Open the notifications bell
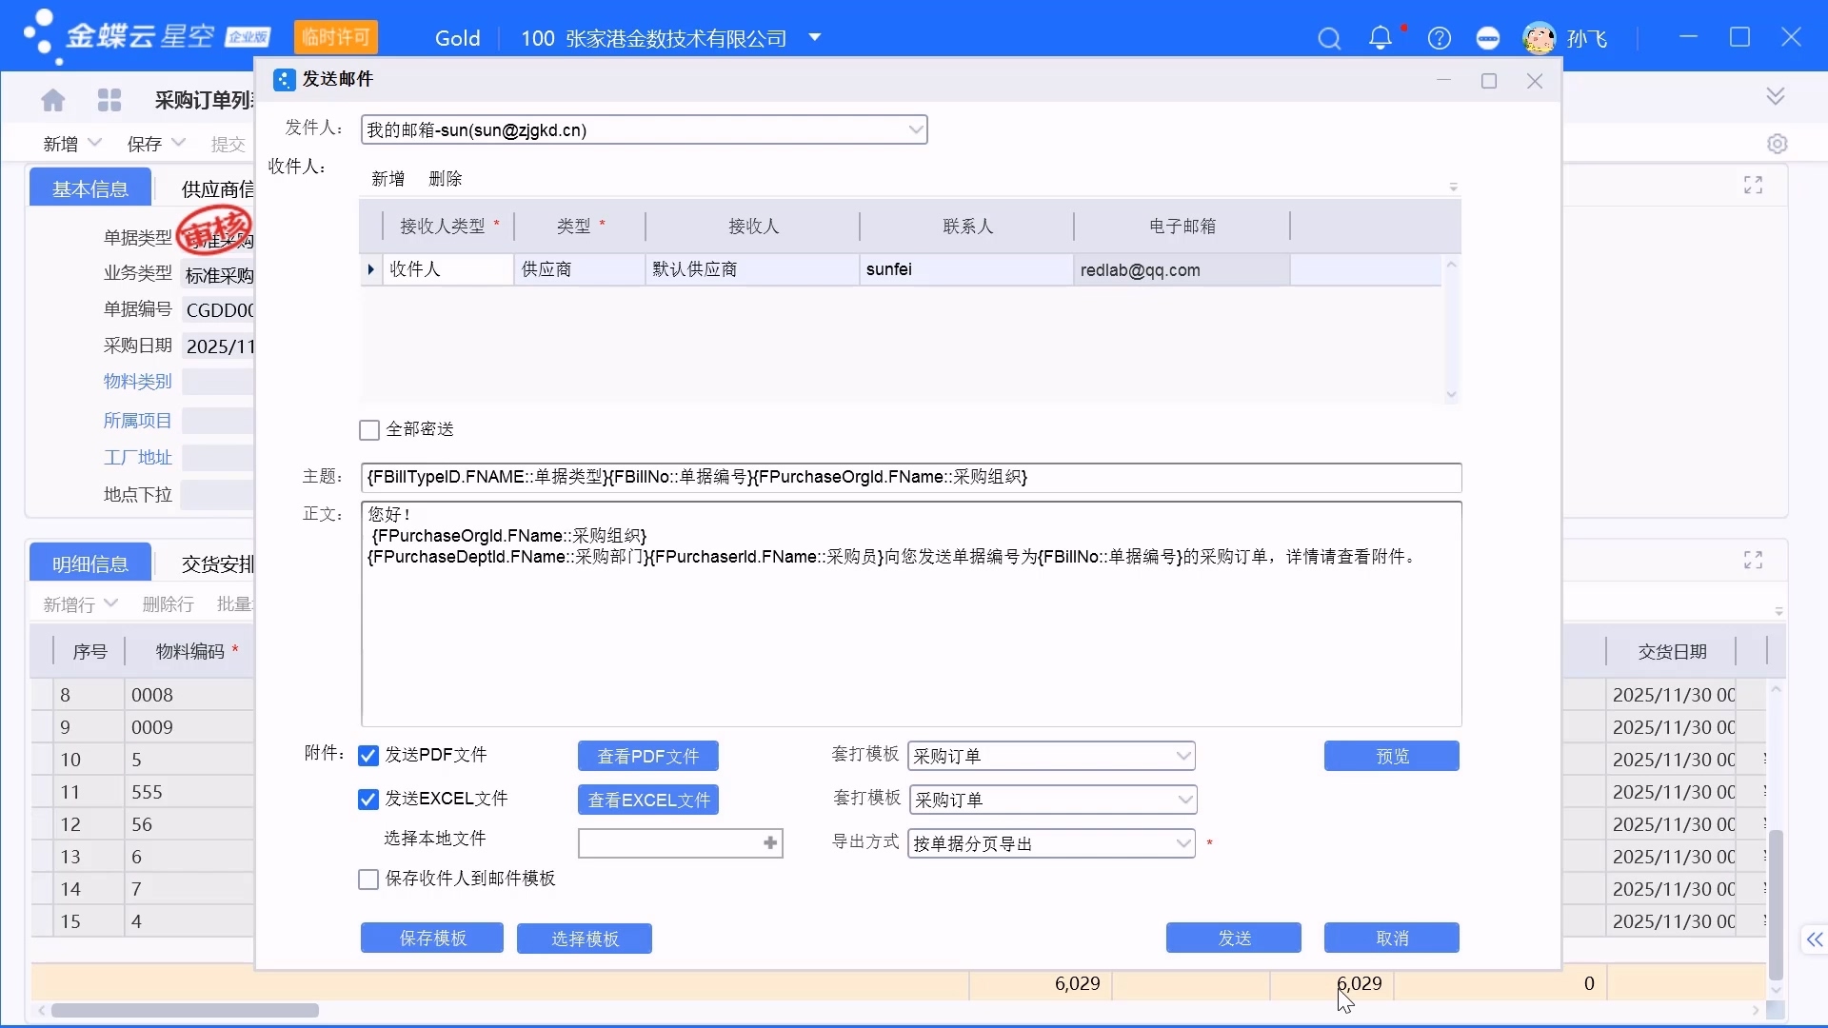 click(1380, 37)
